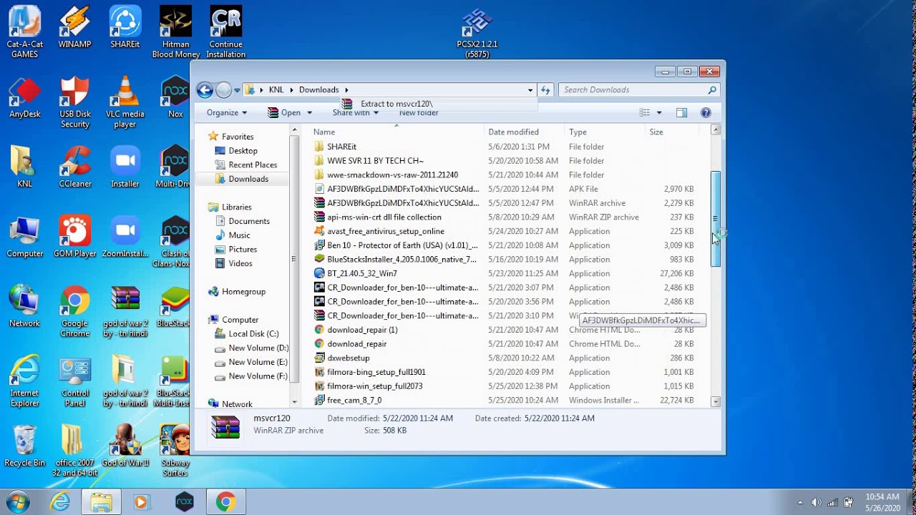Click the Explorer forward arrow button
The height and width of the screenshot is (515, 916).
pos(223,89)
